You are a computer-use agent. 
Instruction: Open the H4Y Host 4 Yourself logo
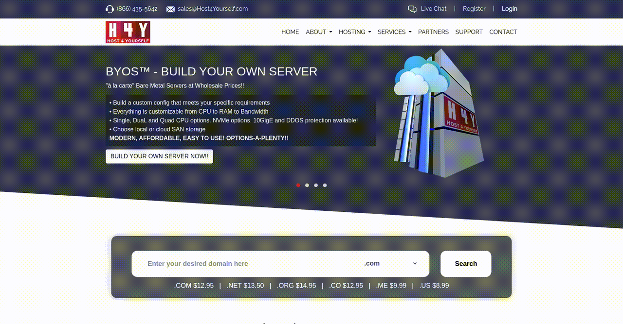[x=128, y=32]
